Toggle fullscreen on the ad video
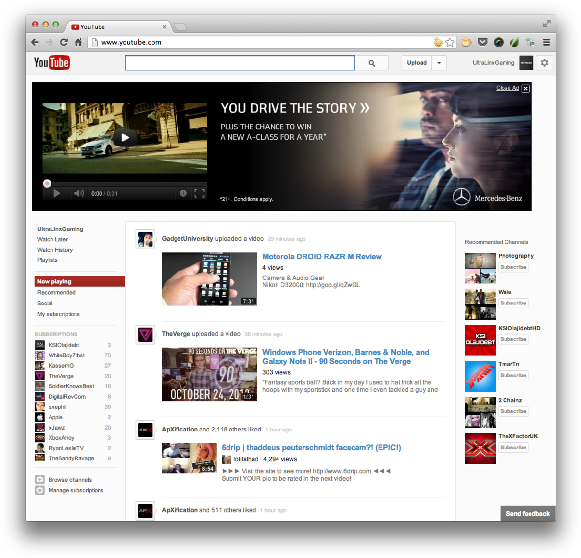 (x=200, y=193)
